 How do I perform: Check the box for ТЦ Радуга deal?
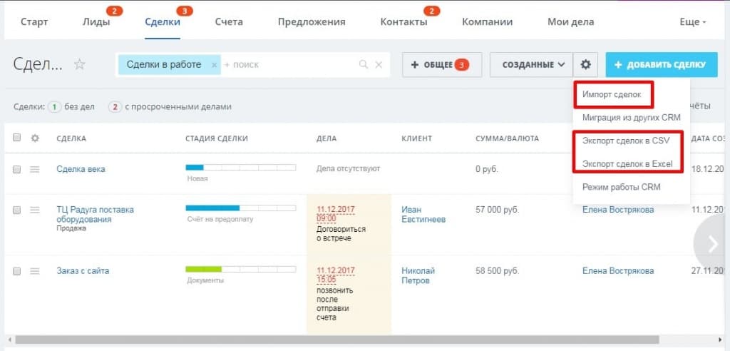pos(17,210)
